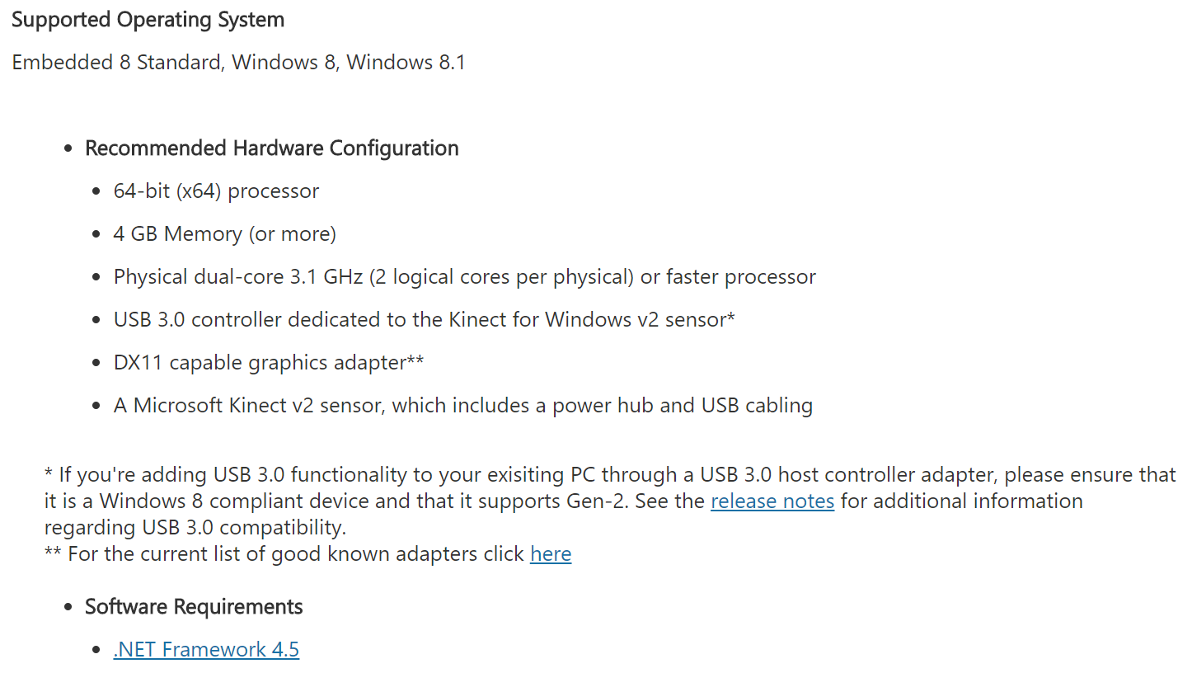Follow the 'here' adapters list link

tap(551, 553)
